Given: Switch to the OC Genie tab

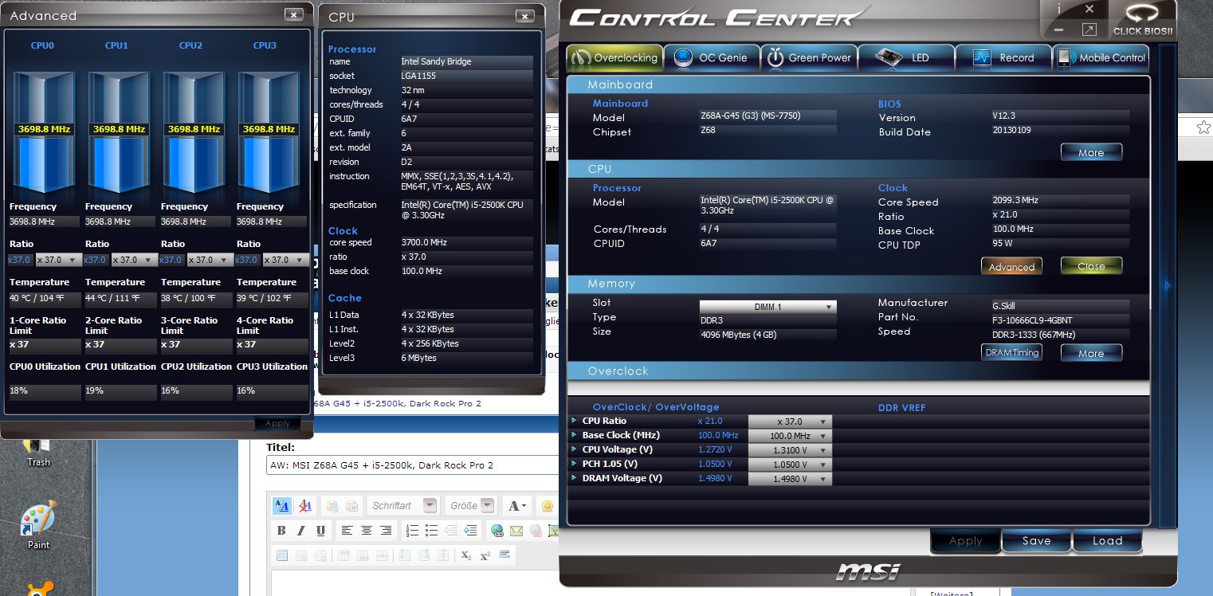Looking at the screenshot, I should click(712, 57).
